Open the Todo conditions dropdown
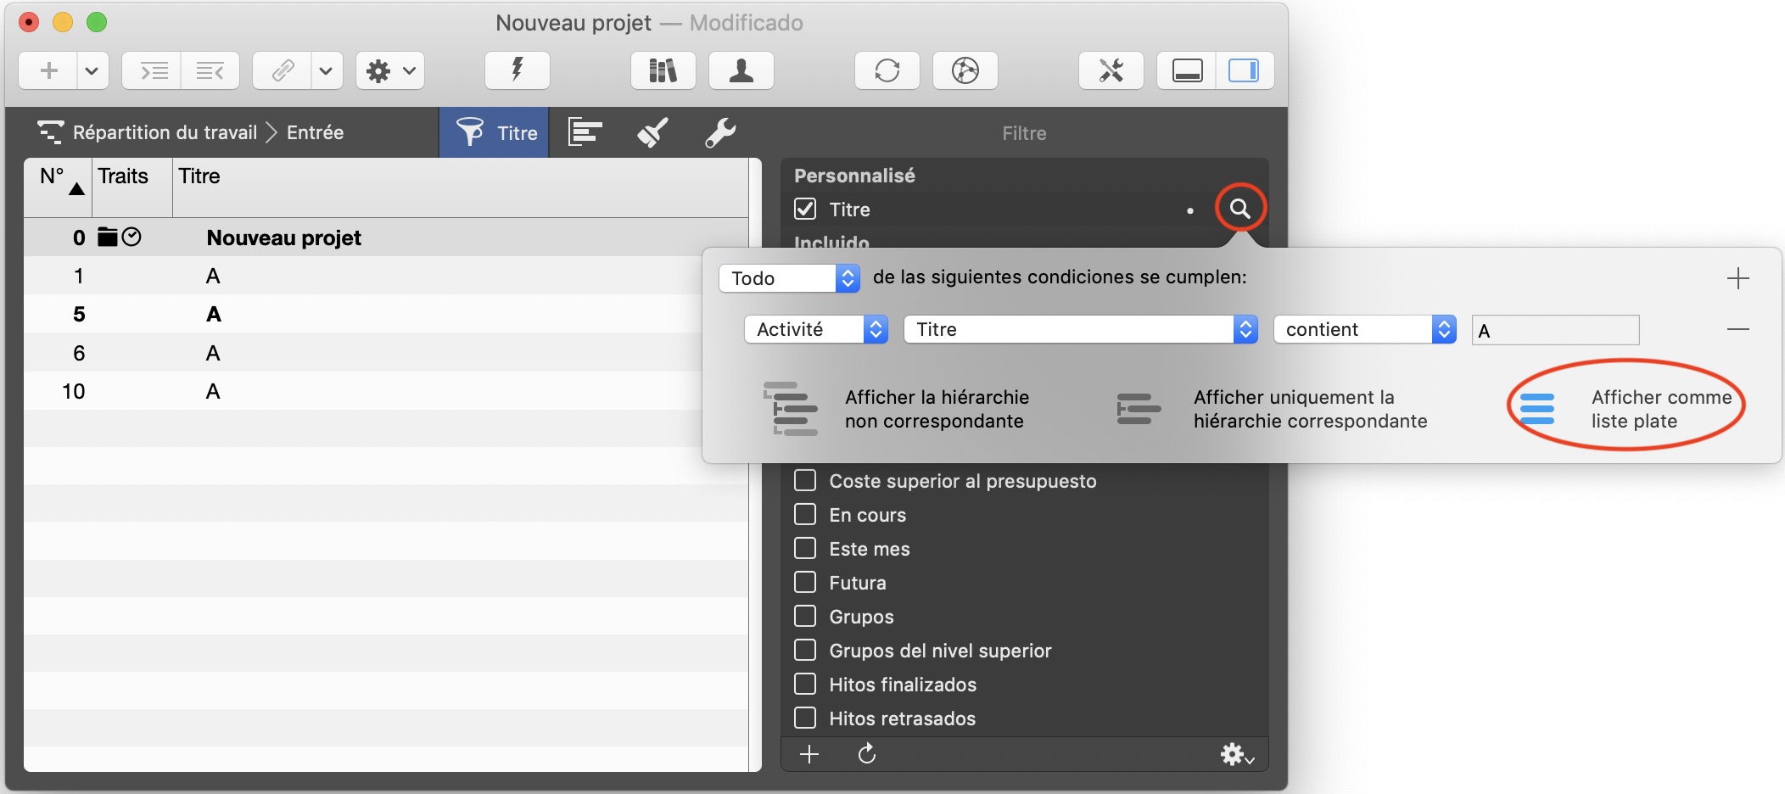 point(789,278)
